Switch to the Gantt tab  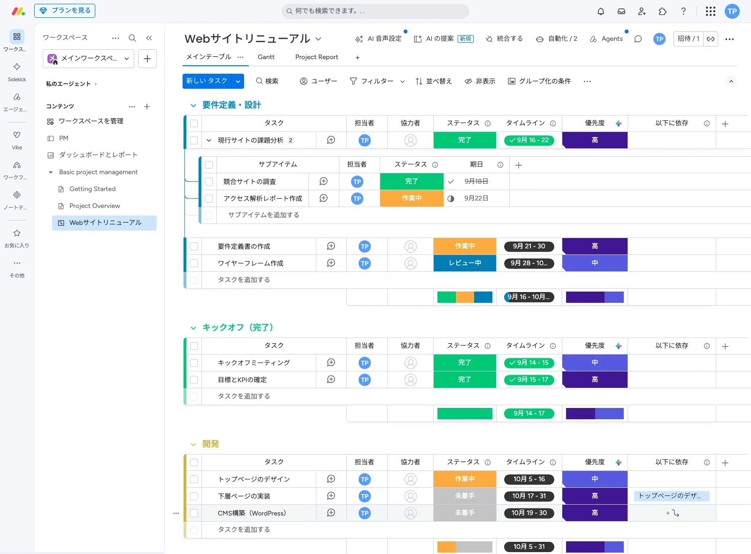tap(266, 57)
